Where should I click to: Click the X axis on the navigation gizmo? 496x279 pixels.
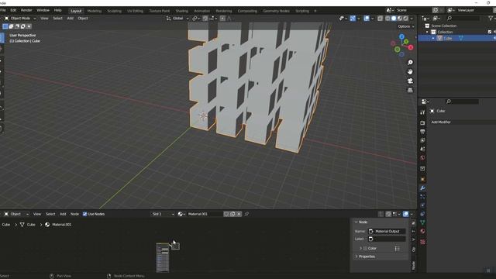point(411,47)
